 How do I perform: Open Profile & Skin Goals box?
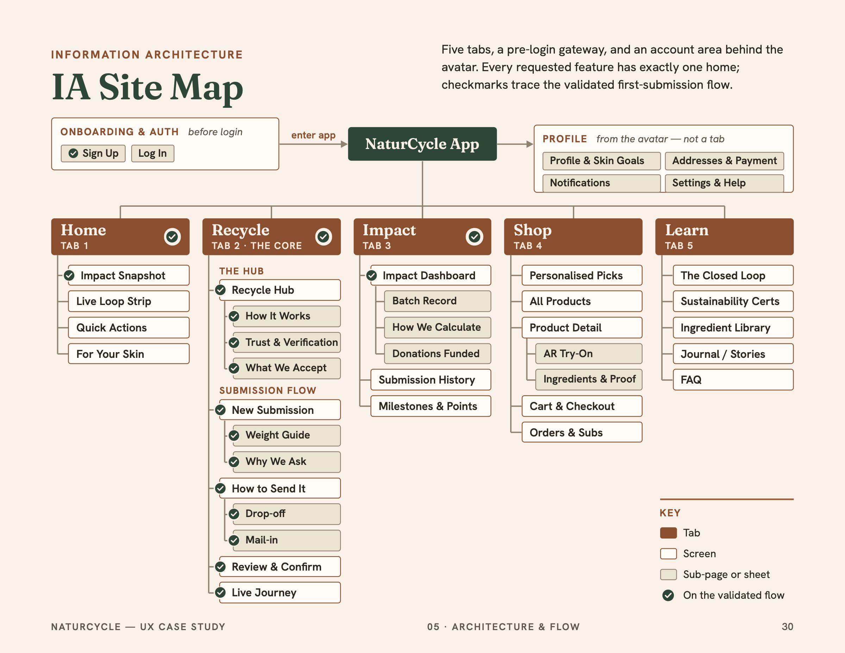[x=601, y=161]
